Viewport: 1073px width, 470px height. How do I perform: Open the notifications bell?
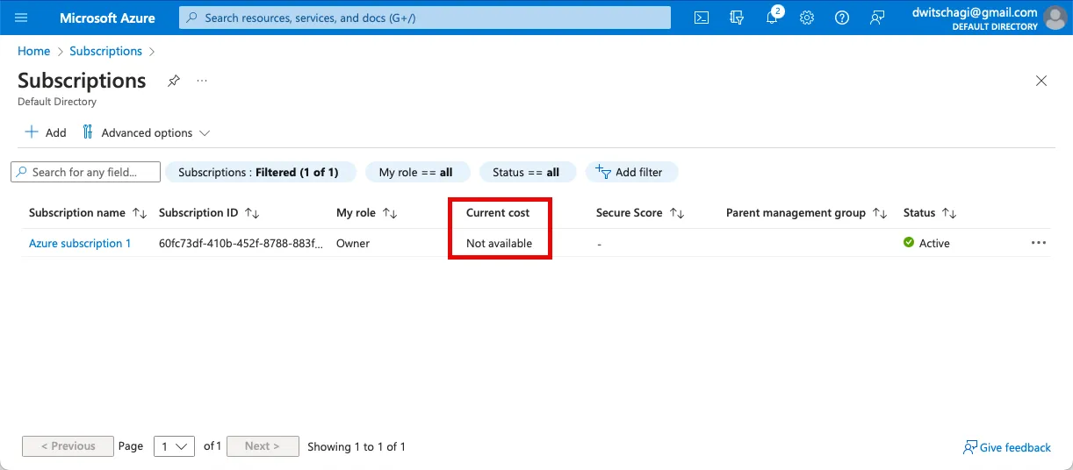tap(772, 18)
